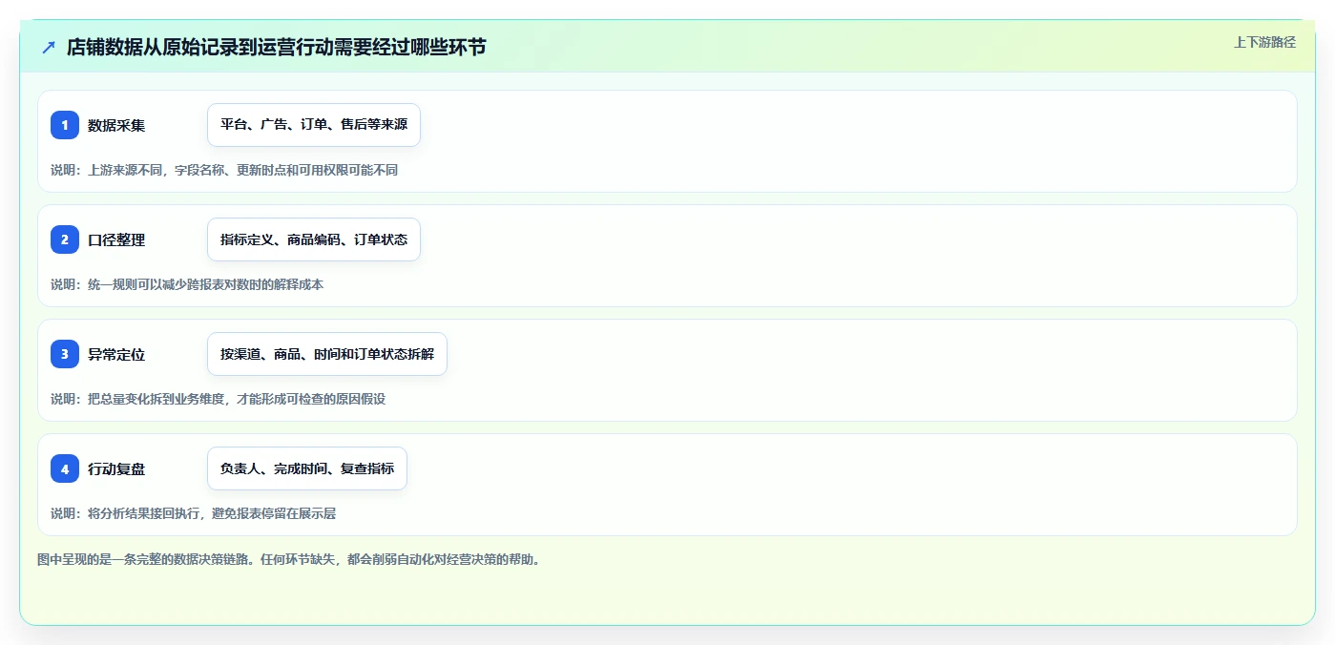Click the 负责人、完成时间、复查指标 chip

point(307,468)
